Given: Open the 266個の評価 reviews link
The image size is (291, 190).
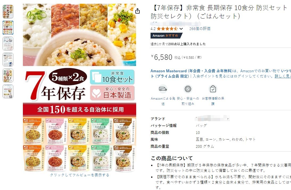Looking at the screenshot, I should [x=200, y=28].
